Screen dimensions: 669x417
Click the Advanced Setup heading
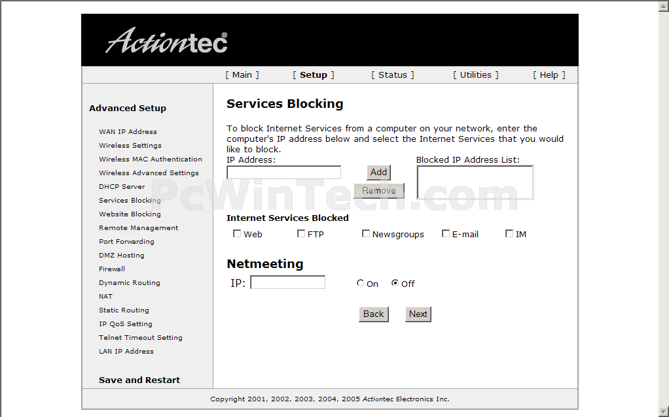(x=128, y=108)
